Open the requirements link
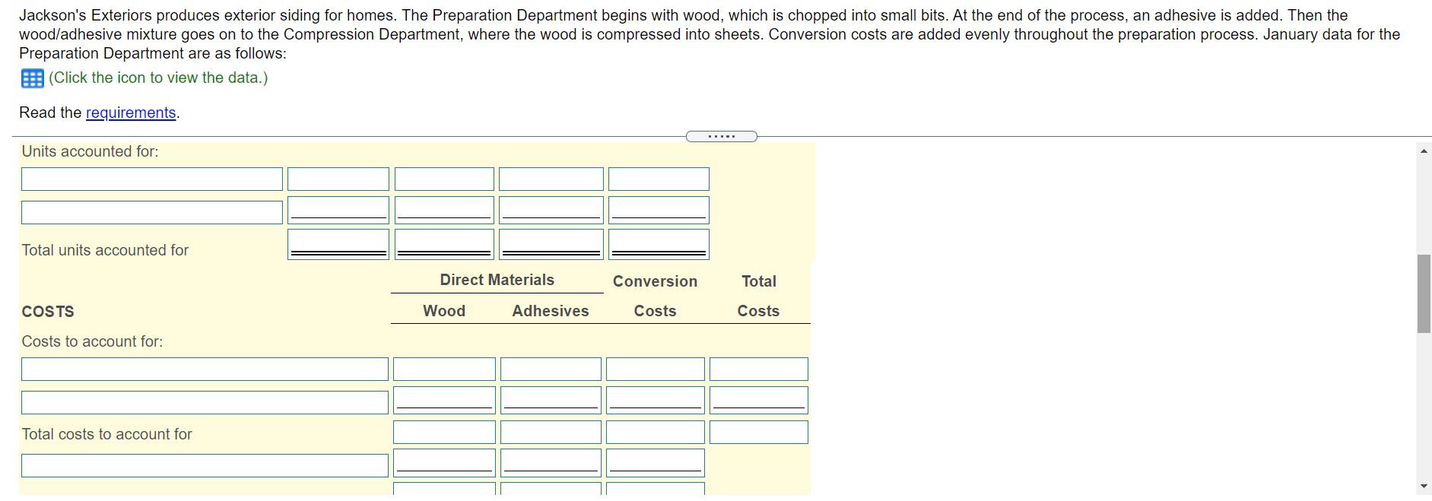The image size is (1432, 501). pyautogui.click(x=131, y=113)
